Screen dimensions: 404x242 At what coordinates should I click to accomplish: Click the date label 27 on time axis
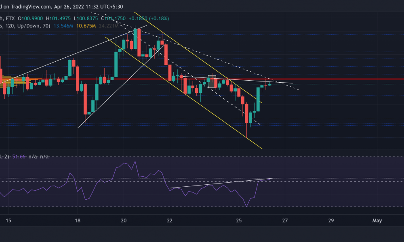pos(285,221)
